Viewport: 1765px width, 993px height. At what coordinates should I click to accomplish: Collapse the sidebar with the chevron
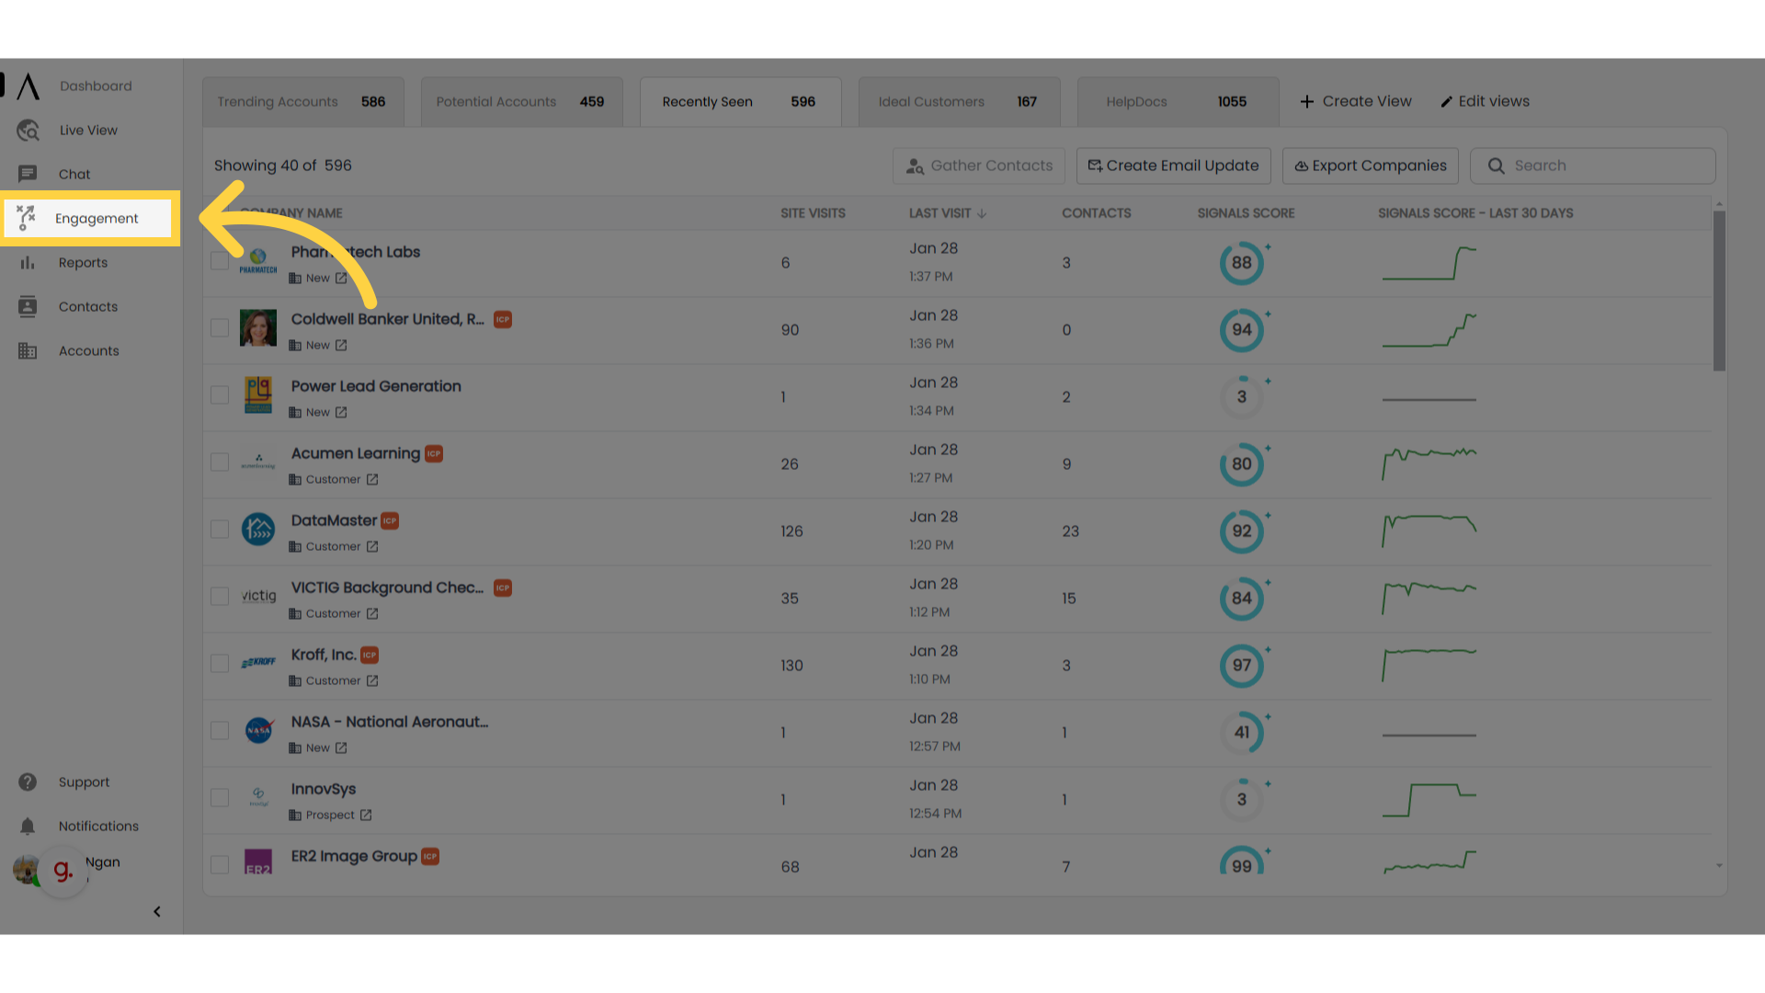157,912
